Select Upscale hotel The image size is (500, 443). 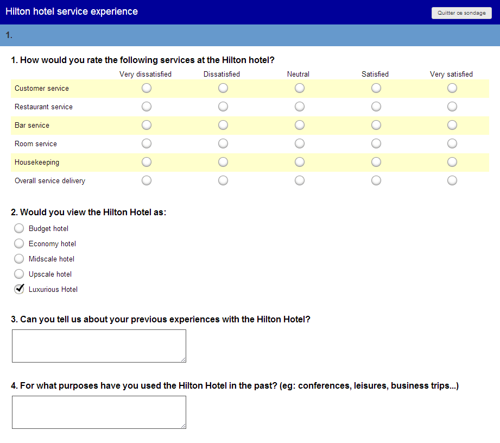[19, 274]
